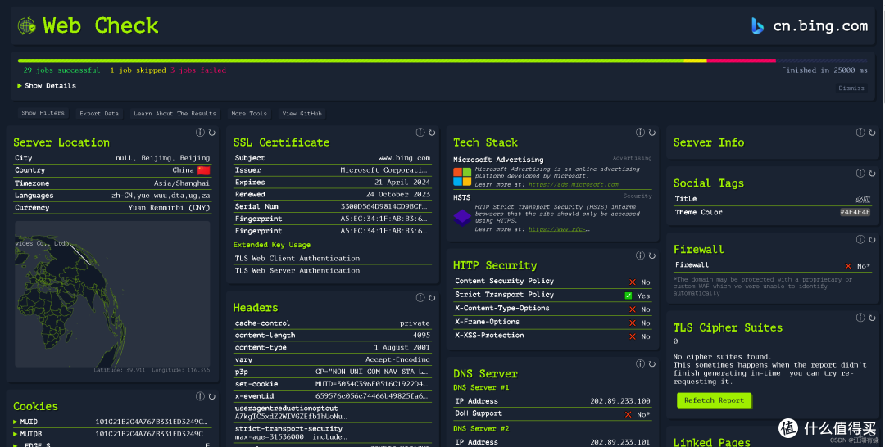Image resolution: width=885 pixels, height=447 pixels.
Task: Select IP address 202.89.233.100
Action: (x=619, y=401)
